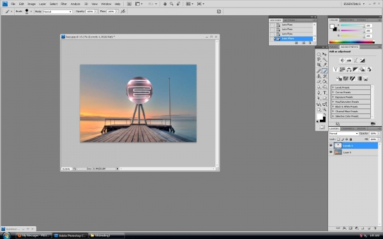Select the Type tool
This screenshot has height=239, width=383.
(x=325, y=92)
